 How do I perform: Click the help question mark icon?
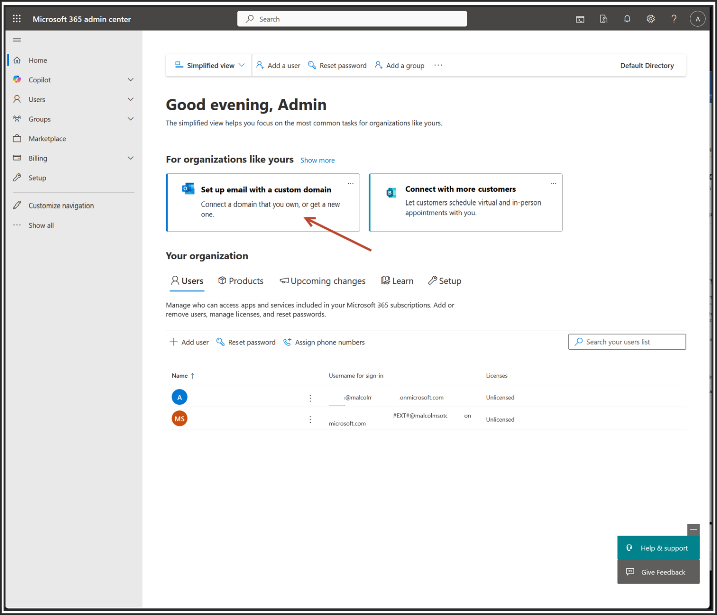(x=674, y=19)
